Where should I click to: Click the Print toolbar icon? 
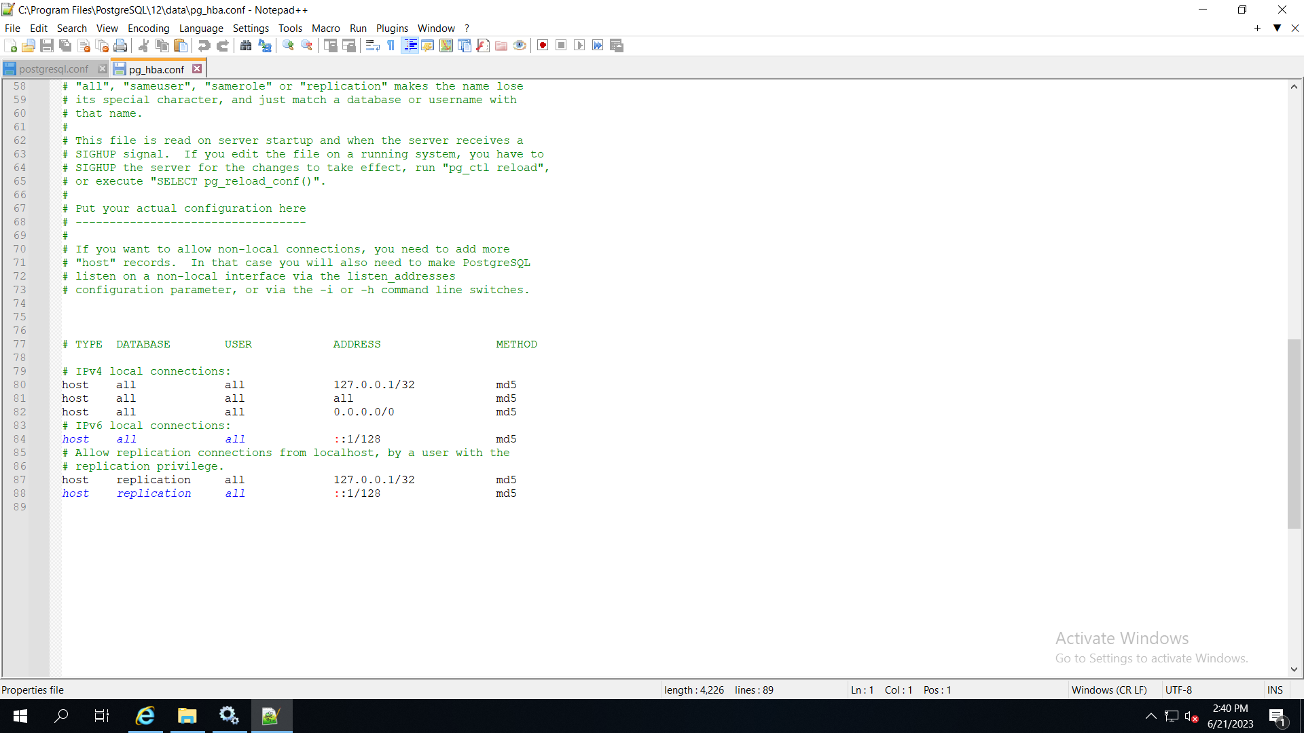(120, 45)
